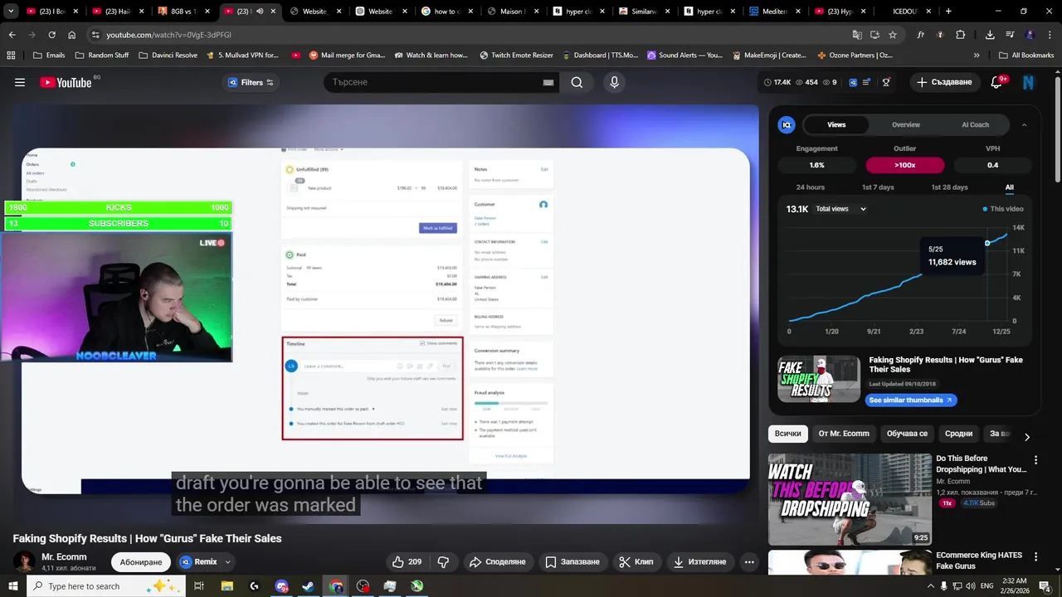Show hidden bookmarks with double chevron

coord(977,56)
